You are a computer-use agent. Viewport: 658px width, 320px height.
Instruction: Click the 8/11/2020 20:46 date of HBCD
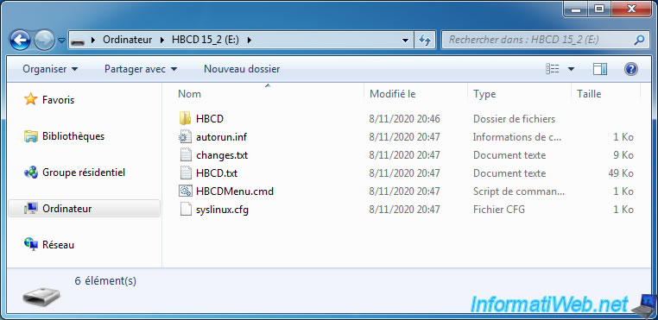coord(404,119)
